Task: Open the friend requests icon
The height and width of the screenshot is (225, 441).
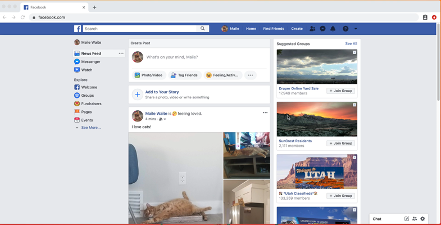Action: [312, 29]
